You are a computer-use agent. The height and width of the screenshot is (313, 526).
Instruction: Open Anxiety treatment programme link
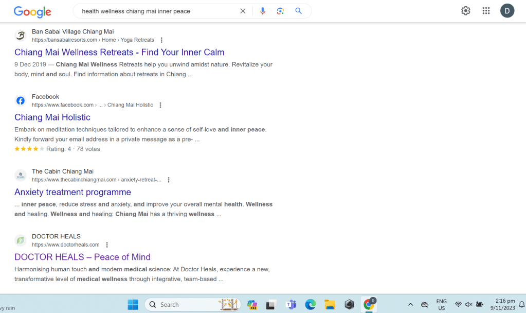(x=72, y=192)
